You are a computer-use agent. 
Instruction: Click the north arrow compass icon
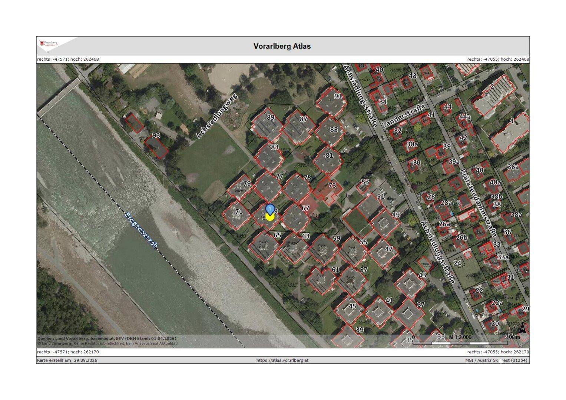pyautogui.click(x=523, y=327)
